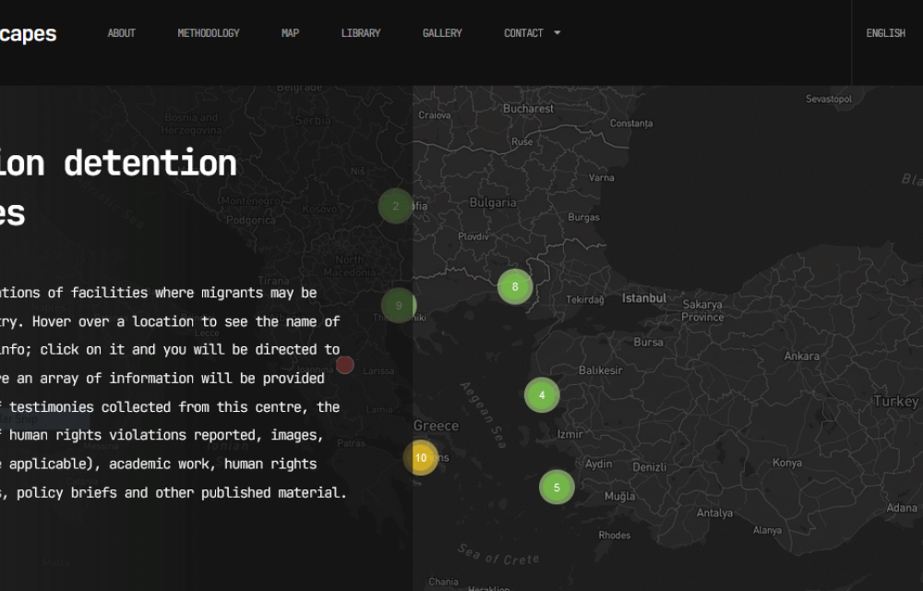Click the Contact navigation label

[x=523, y=33]
